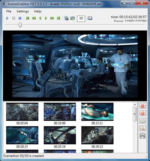
Task: Step back one frame
Action: pyautogui.click(x=40, y=18)
